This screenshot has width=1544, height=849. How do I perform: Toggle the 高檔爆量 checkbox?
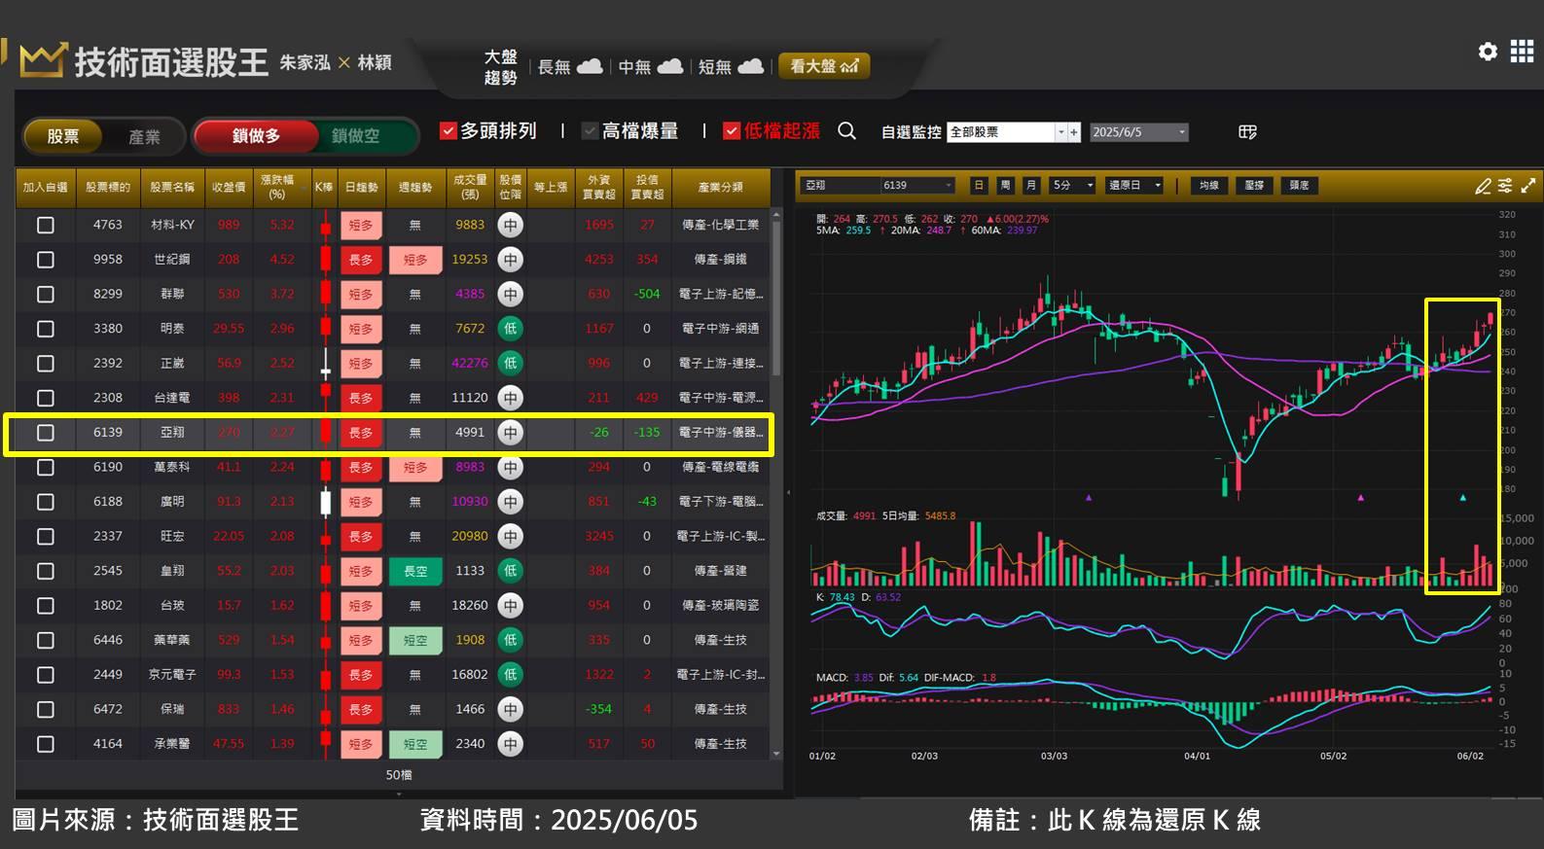[x=590, y=130]
